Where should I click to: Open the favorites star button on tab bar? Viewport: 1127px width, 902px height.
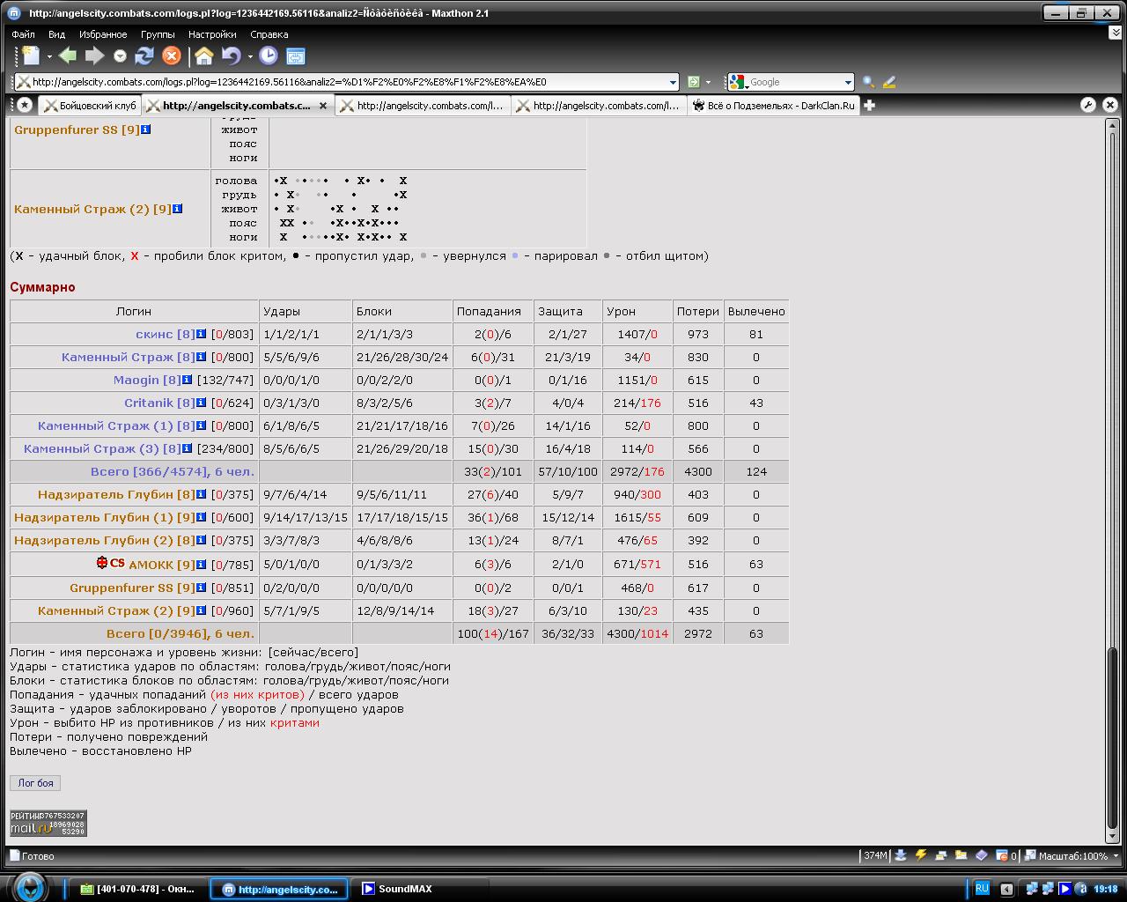(x=25, y=105)
